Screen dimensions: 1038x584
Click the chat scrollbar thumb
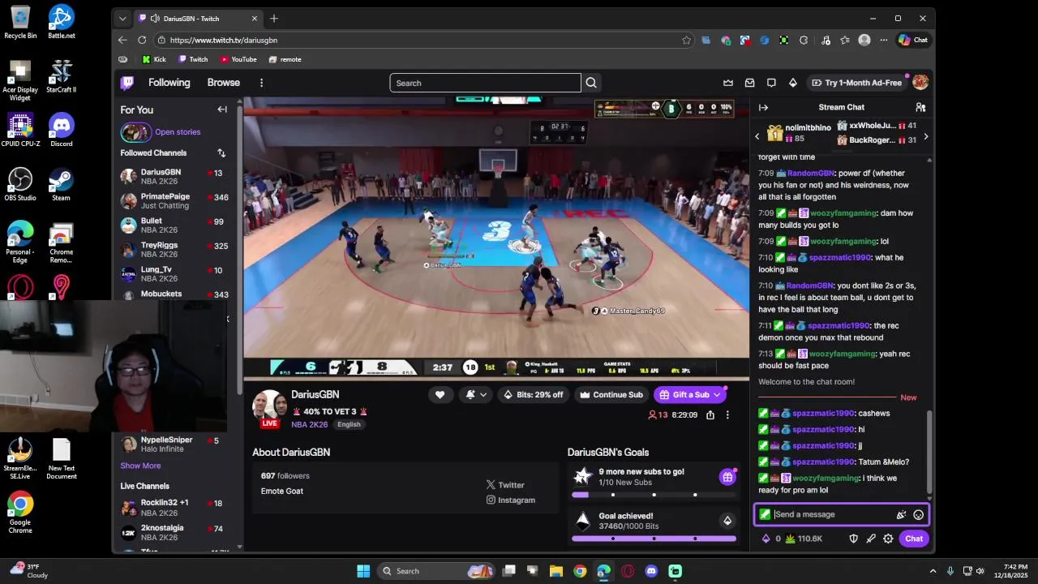tap(929, 452)
